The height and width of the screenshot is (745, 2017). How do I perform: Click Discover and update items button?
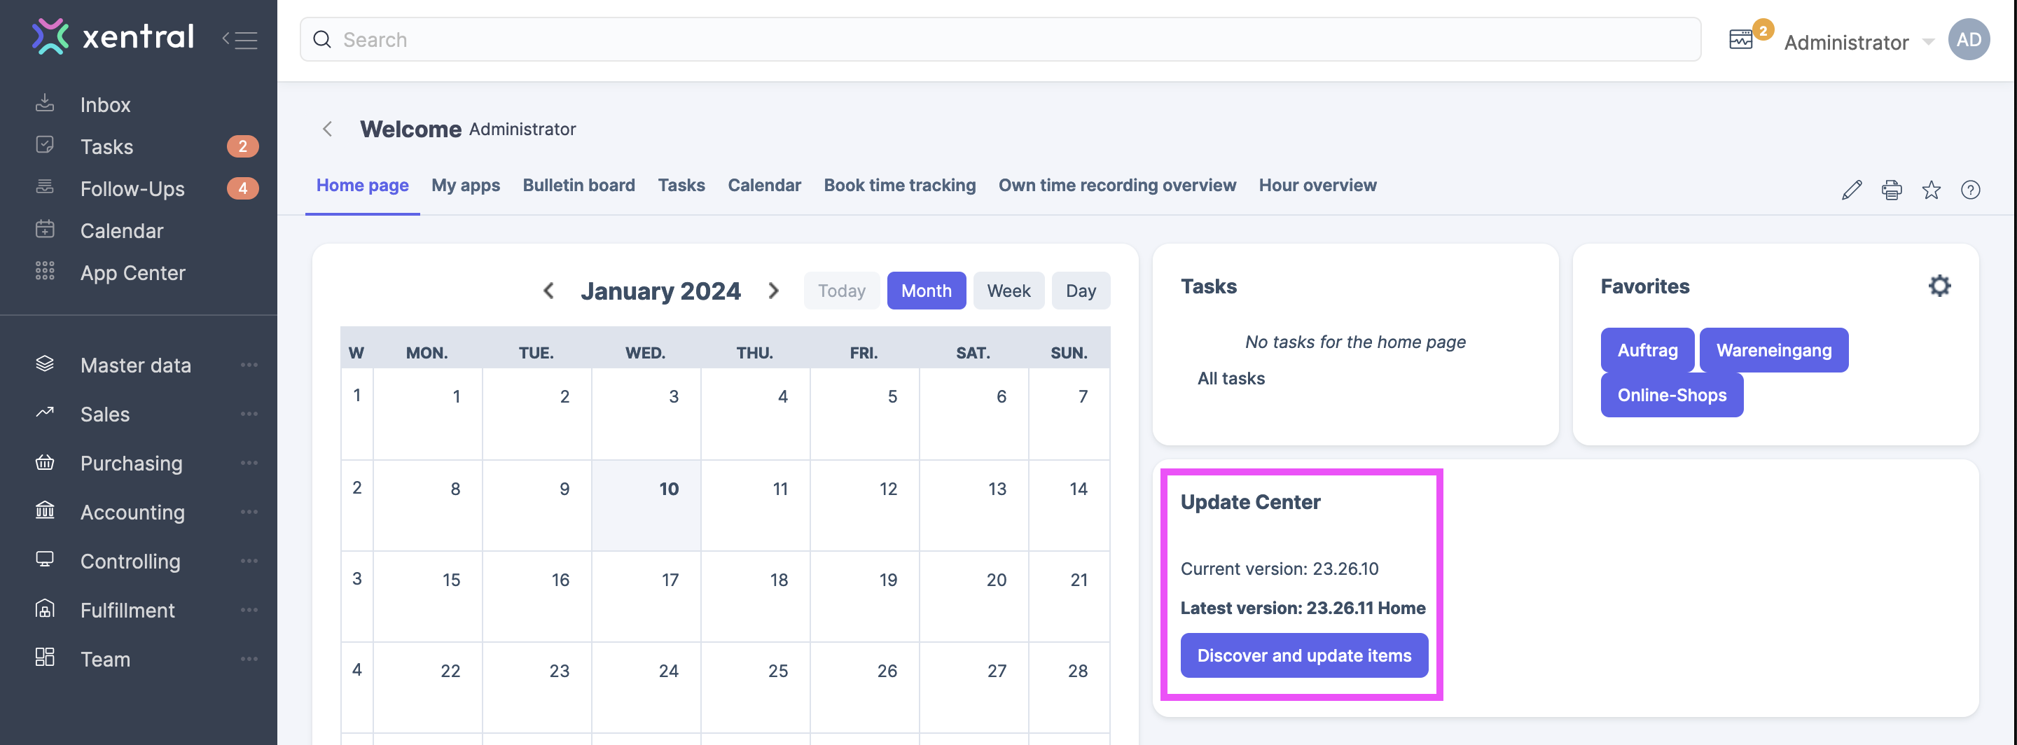point(1303,655)
